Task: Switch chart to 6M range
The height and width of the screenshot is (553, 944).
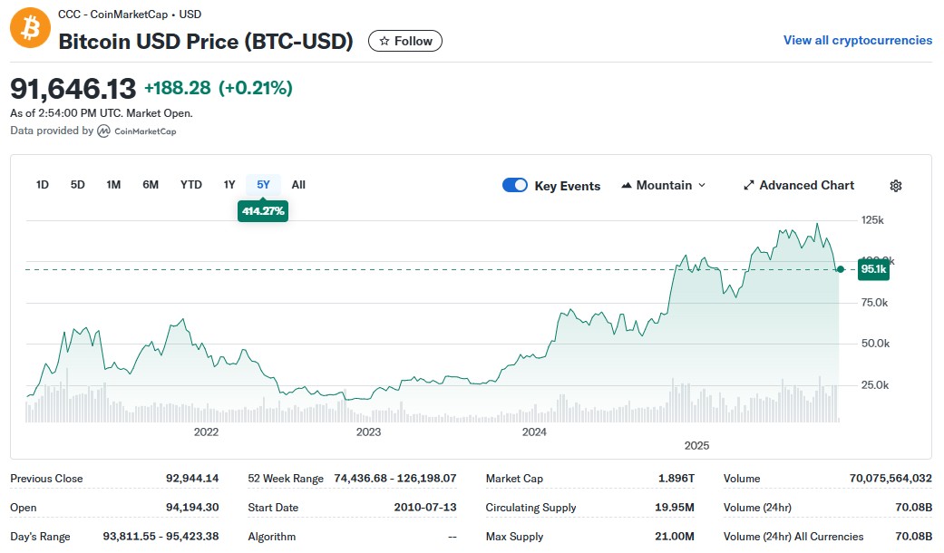Action: tap(151, 185)
